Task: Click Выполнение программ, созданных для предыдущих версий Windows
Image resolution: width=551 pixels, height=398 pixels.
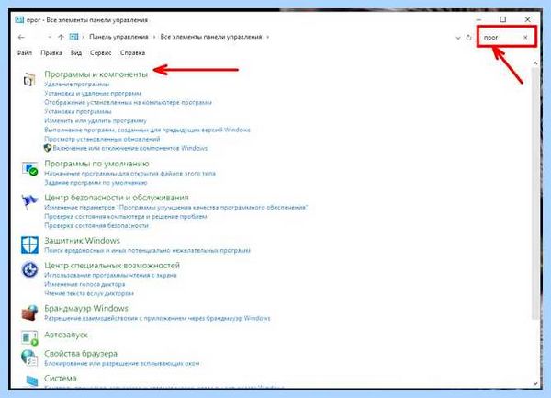Action: (147, 131)
